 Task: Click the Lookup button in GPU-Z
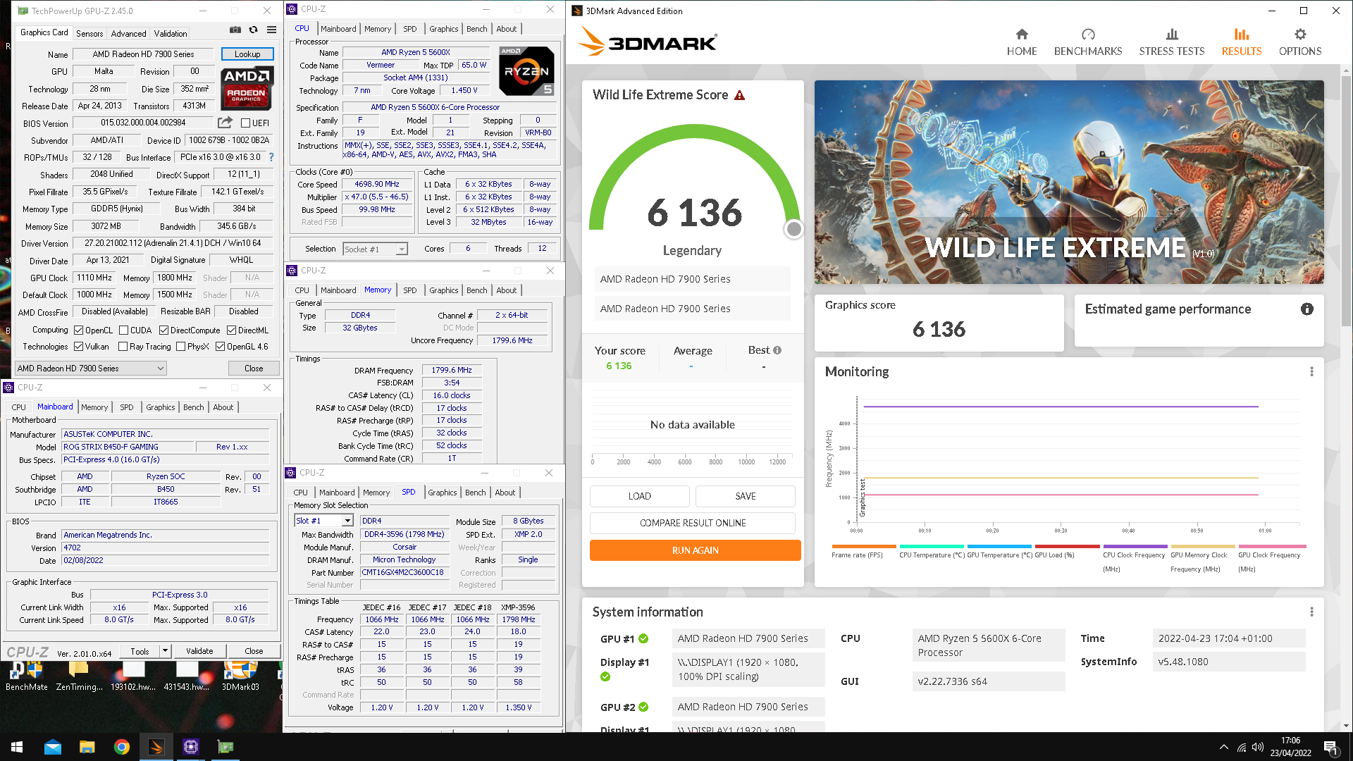pos(247,54)
